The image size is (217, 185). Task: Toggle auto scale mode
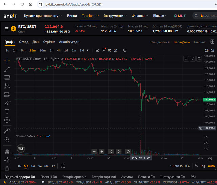pos(211,166)
